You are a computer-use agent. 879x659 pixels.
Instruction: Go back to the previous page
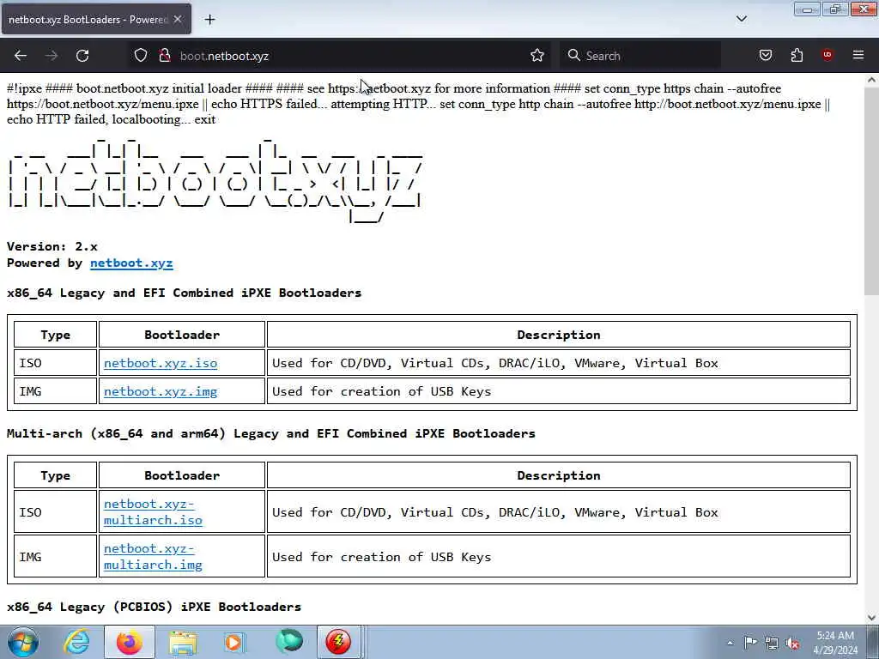(21, 56)
